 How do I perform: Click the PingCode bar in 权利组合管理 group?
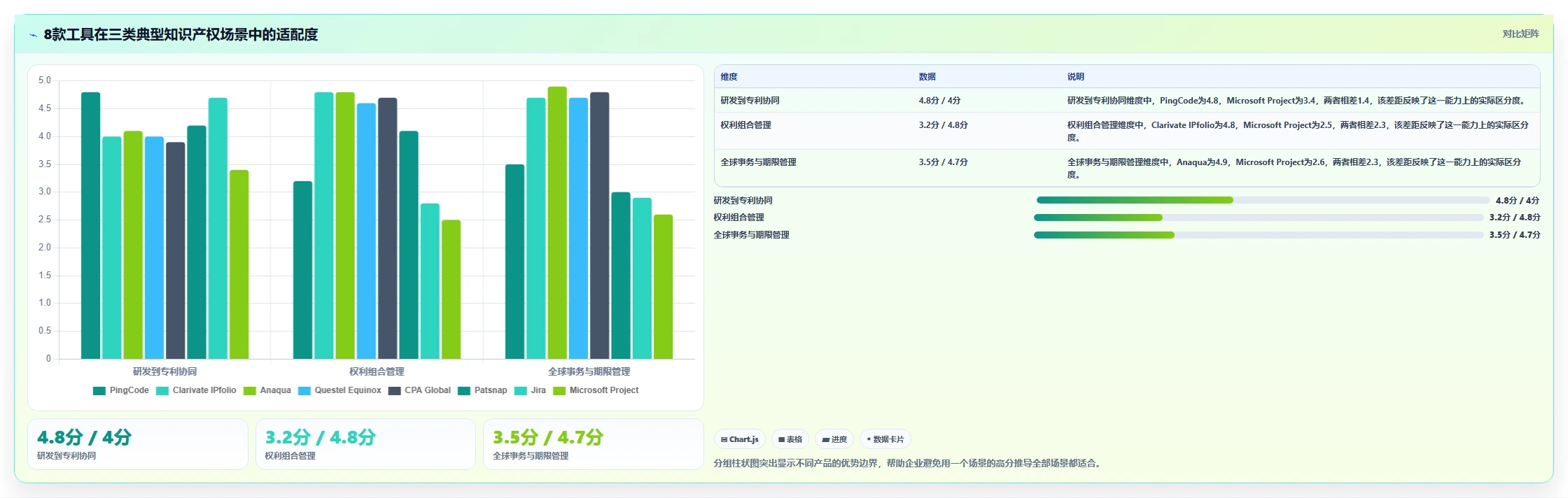pyautogui.click(x=302, y=270)
